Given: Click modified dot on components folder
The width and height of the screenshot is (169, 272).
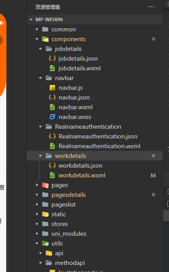Looking at the screenshot, I should coord(153,39).
